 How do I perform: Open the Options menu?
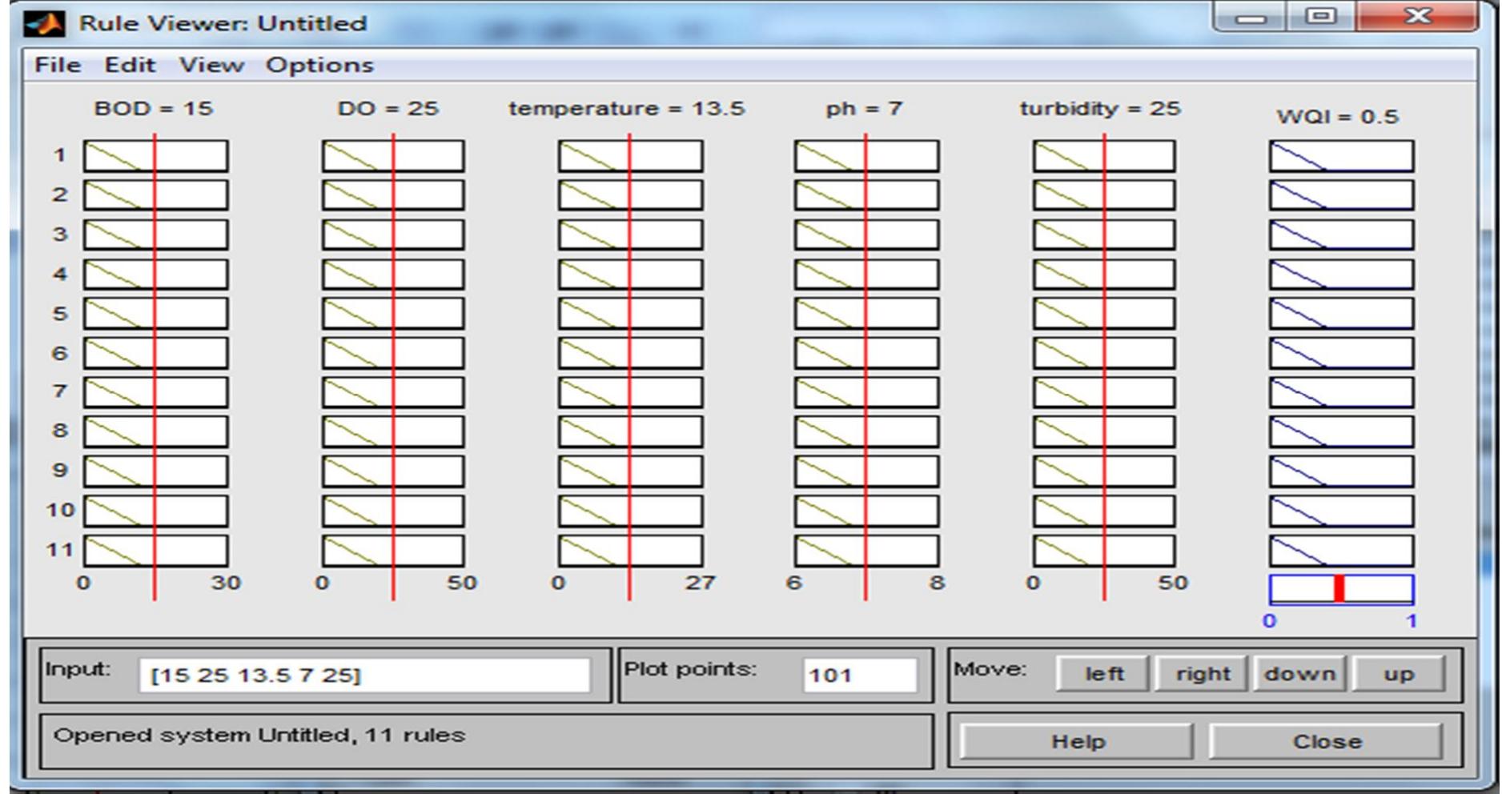point(319,65)
